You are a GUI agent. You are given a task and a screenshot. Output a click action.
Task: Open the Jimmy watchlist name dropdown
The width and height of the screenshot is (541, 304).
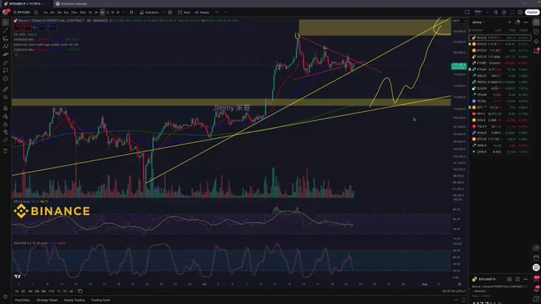(479, 22)
